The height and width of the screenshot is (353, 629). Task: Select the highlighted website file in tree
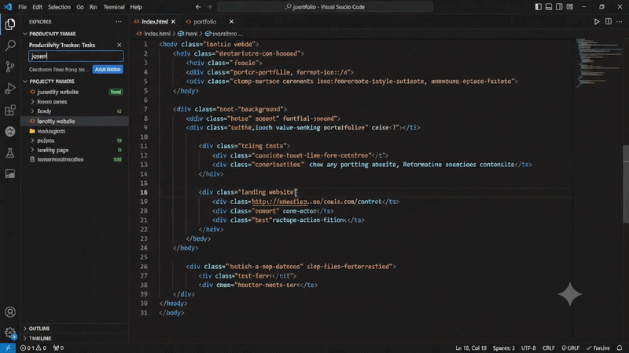point(74,122)
